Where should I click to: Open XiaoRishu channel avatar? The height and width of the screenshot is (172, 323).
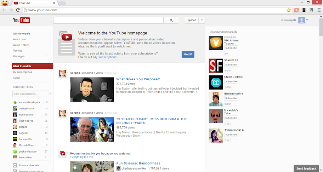[216, 136]
